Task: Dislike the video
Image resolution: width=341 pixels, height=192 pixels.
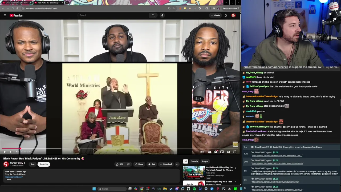Action: (128, 164)
